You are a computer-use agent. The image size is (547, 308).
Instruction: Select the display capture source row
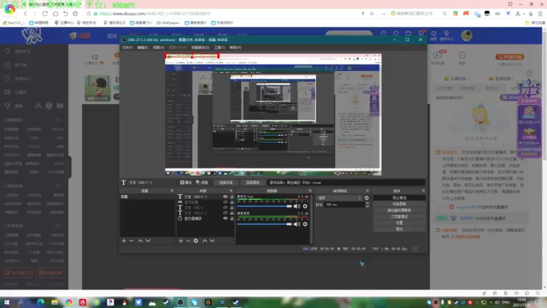(x=206, y=218)
